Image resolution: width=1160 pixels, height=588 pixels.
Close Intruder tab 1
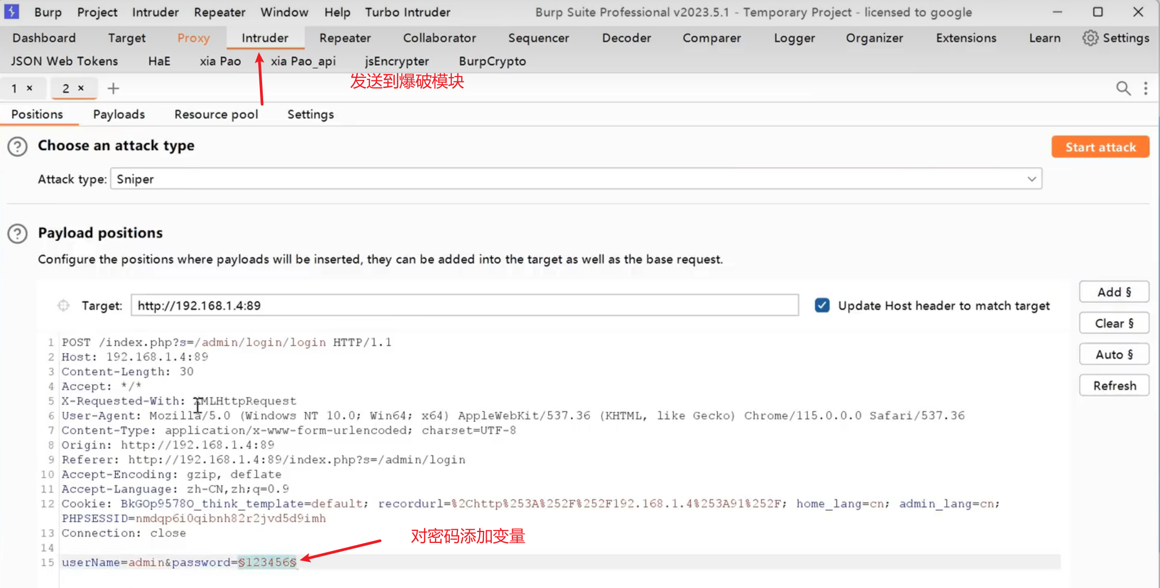[x=30, y=88]
